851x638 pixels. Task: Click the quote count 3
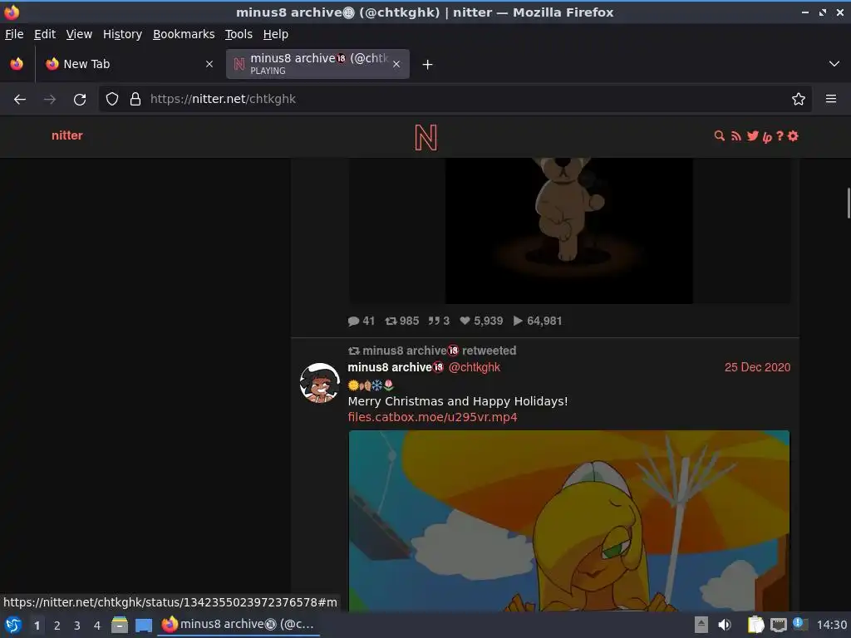tap(439, 321)
